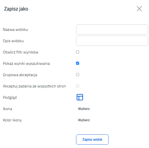
Task: Open the Kolor ikony Wybierz picker
Action: point(84,120)
